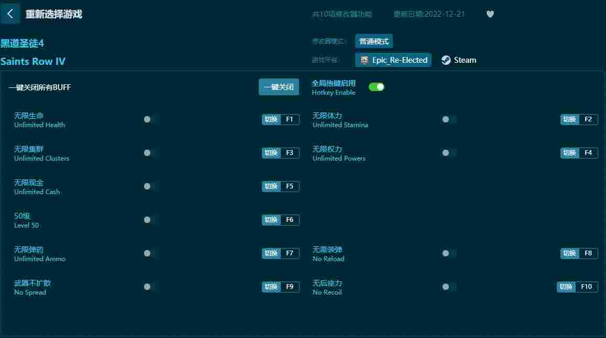Click the F4 hotkey button for Unlimited Powers
606x338 pixels.
point(579,153)
